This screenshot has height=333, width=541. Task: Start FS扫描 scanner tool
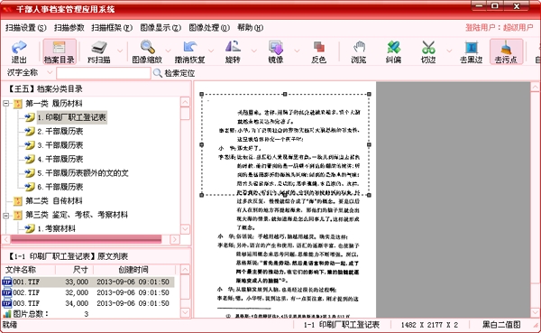(99, 51)
